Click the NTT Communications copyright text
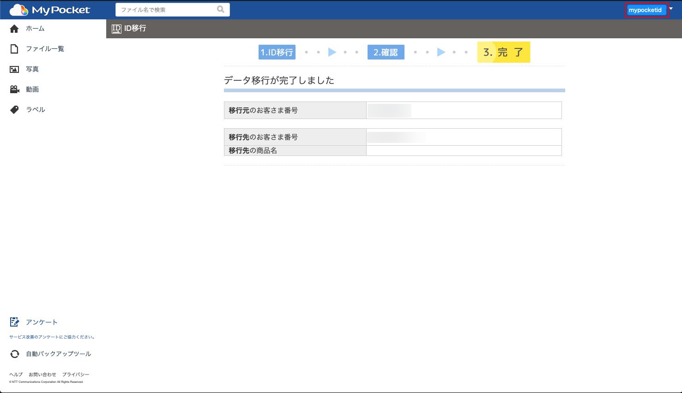Viewport: 682px width, 393px height. click(46, 382)
